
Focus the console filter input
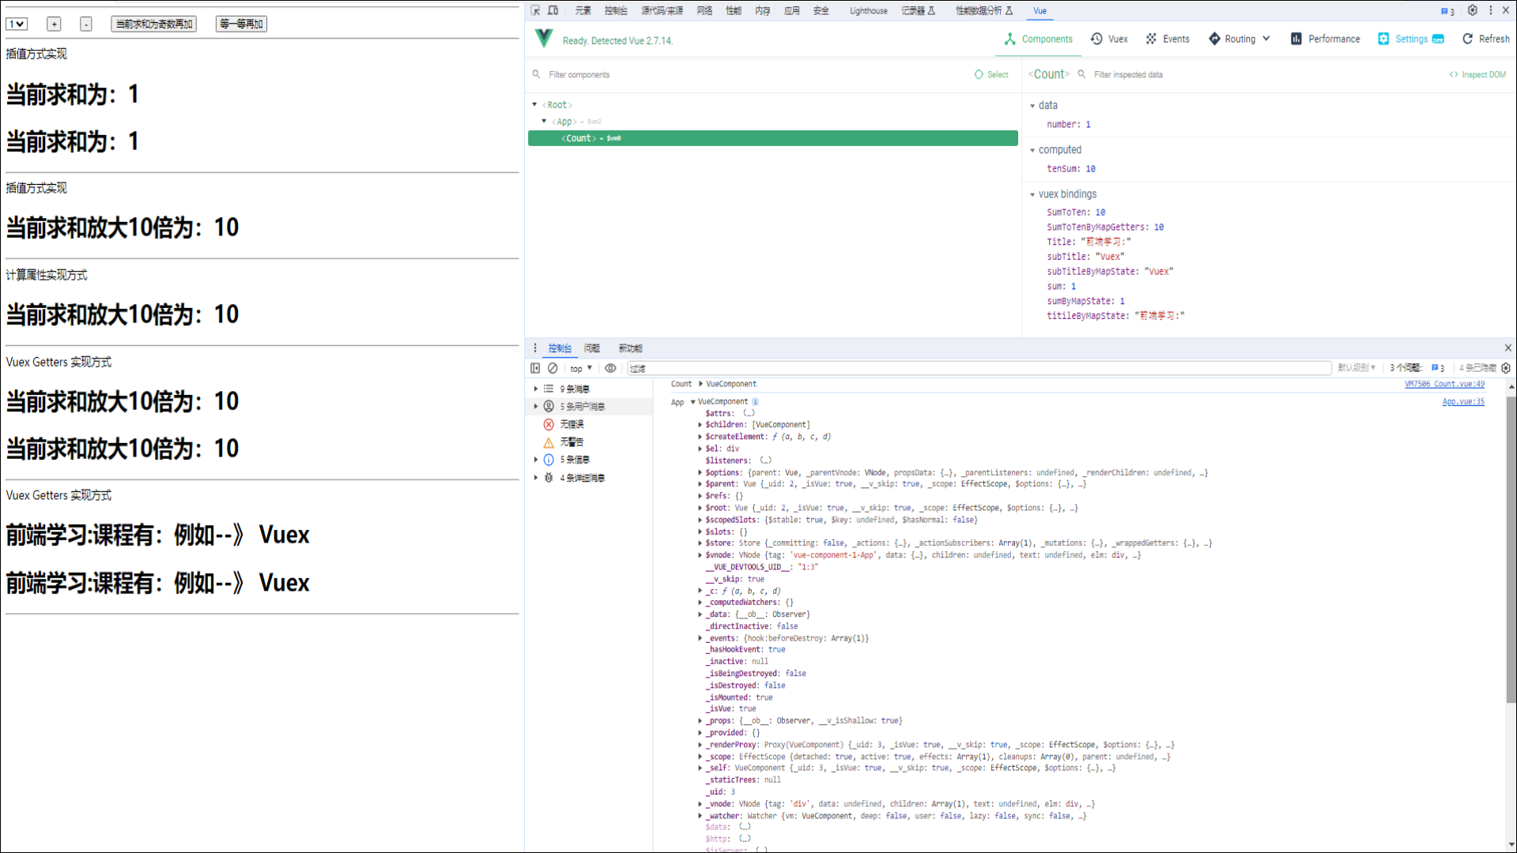pos(979,368)
